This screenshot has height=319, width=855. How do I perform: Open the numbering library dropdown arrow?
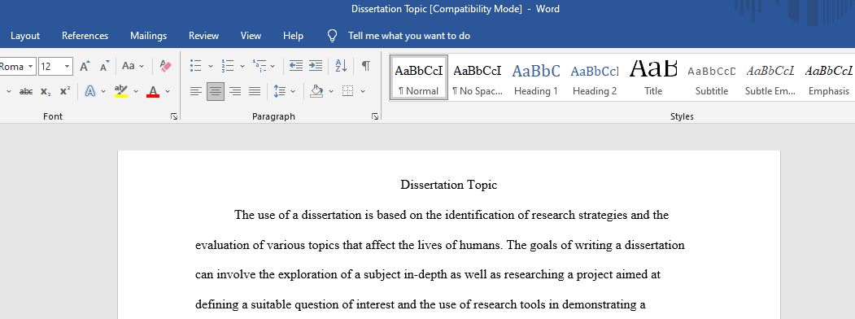[242, 66]
